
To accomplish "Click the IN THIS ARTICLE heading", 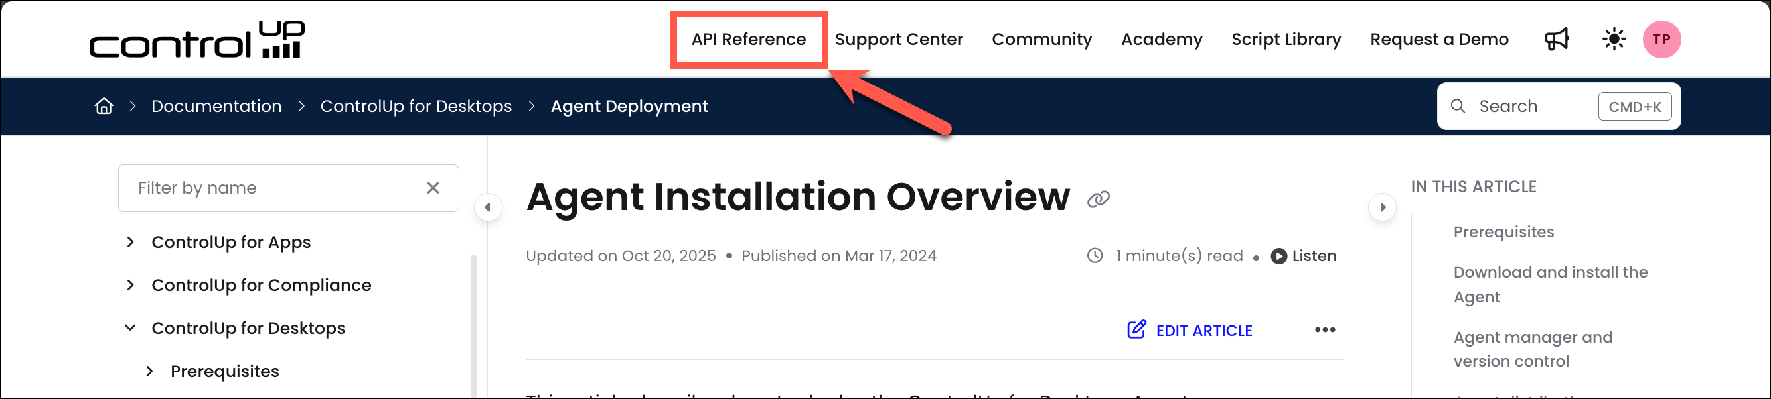I will 1474,187.
